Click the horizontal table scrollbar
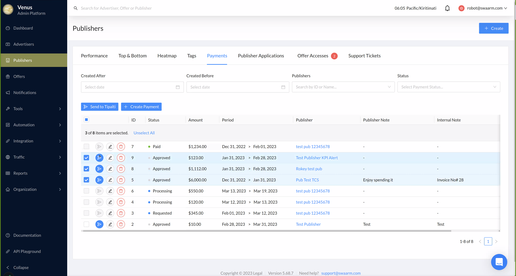The width and height of the screenshot is (516, 276). [266, 231]
